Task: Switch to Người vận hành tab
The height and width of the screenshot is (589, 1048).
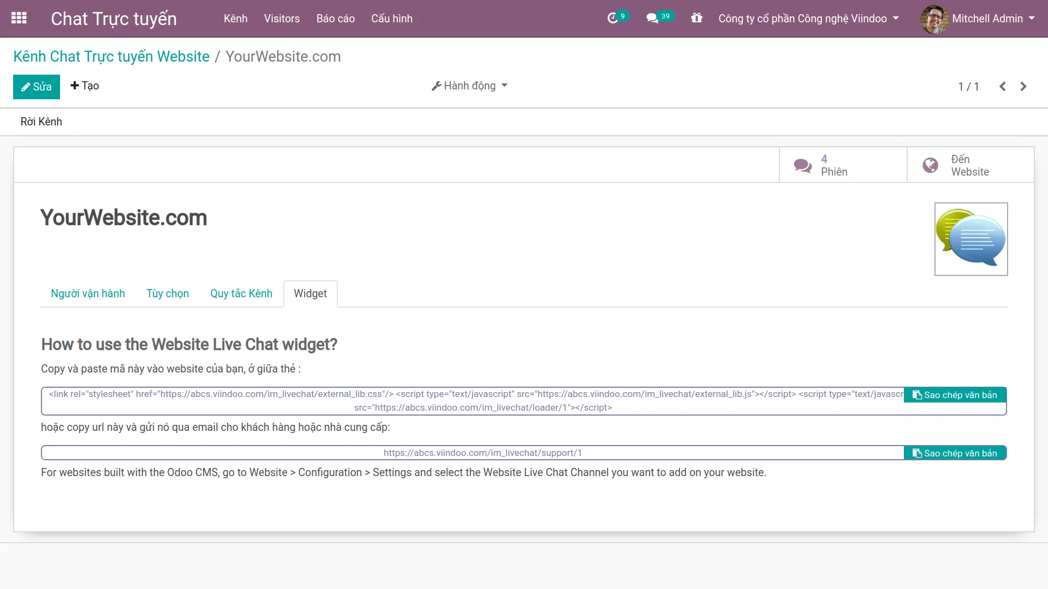Action: [88, 293]
